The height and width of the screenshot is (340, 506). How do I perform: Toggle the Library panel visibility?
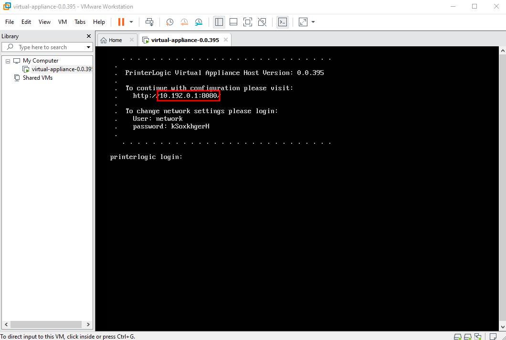coord(219,21)
